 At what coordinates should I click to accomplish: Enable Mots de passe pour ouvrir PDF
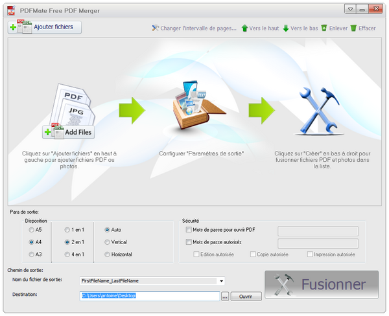[x=189, y=230]
